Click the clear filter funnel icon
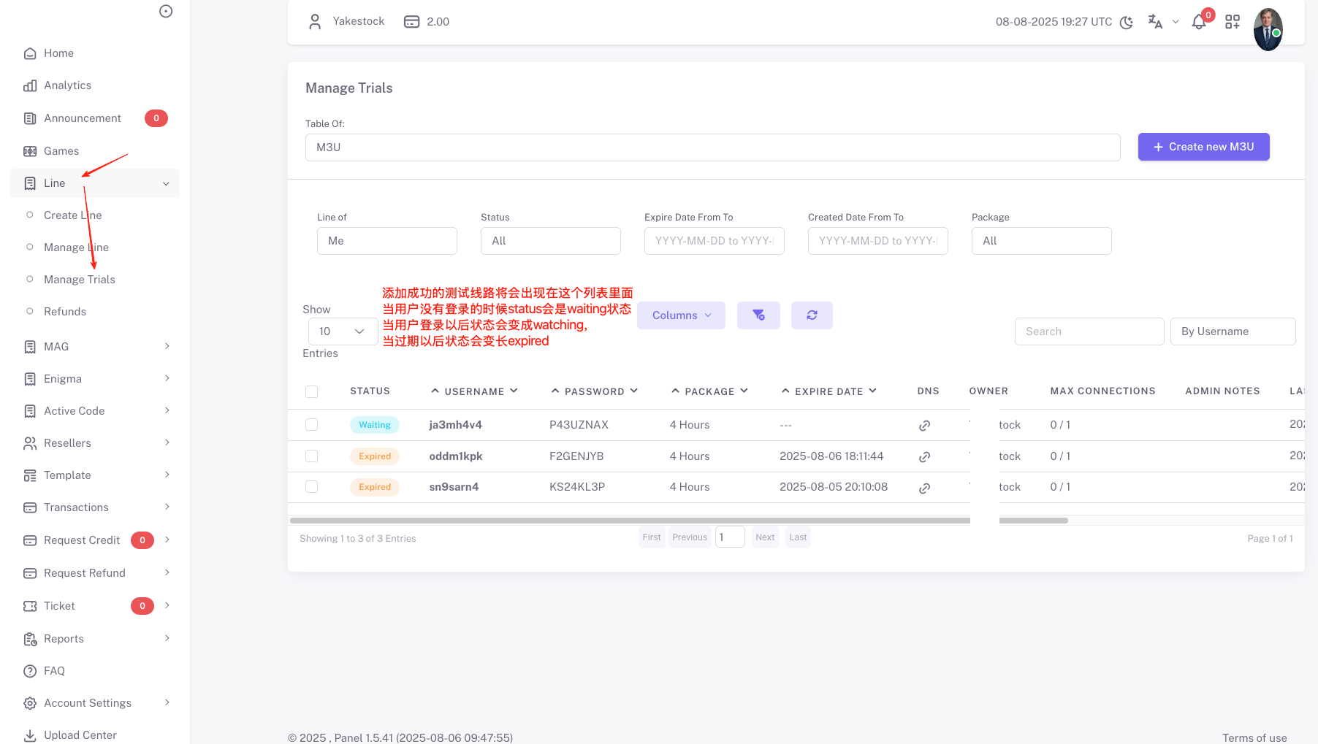Viewport: 1318px width, 744px height. pos(758,315)
